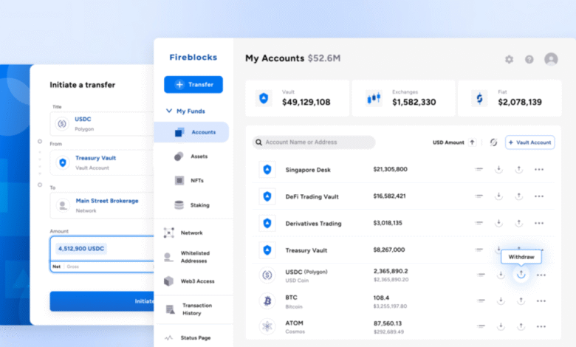Click the BTC Bitcoin icon
The image size is (576, 347).
pos(267,301)
